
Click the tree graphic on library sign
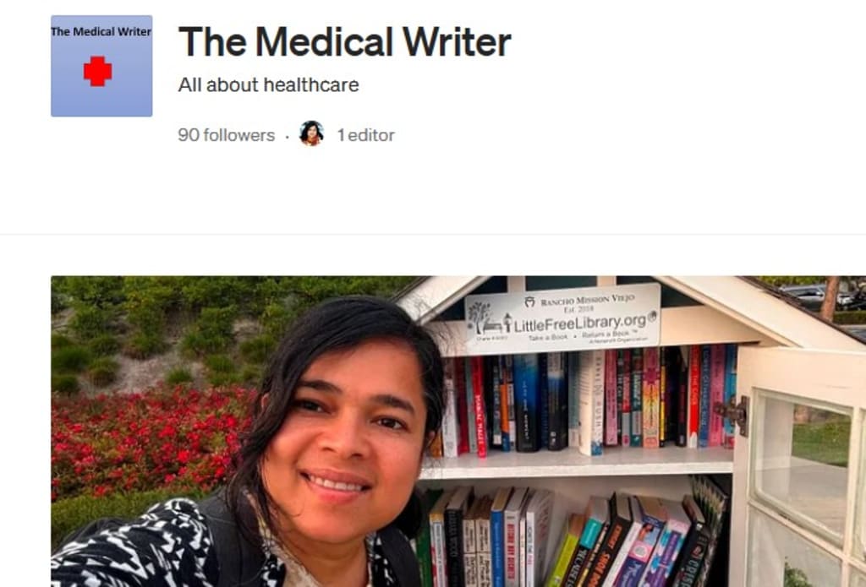(478, 318)
